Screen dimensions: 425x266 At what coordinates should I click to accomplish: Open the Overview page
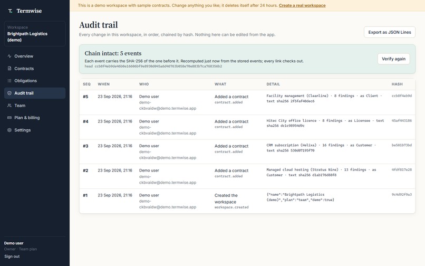(35, 56)
